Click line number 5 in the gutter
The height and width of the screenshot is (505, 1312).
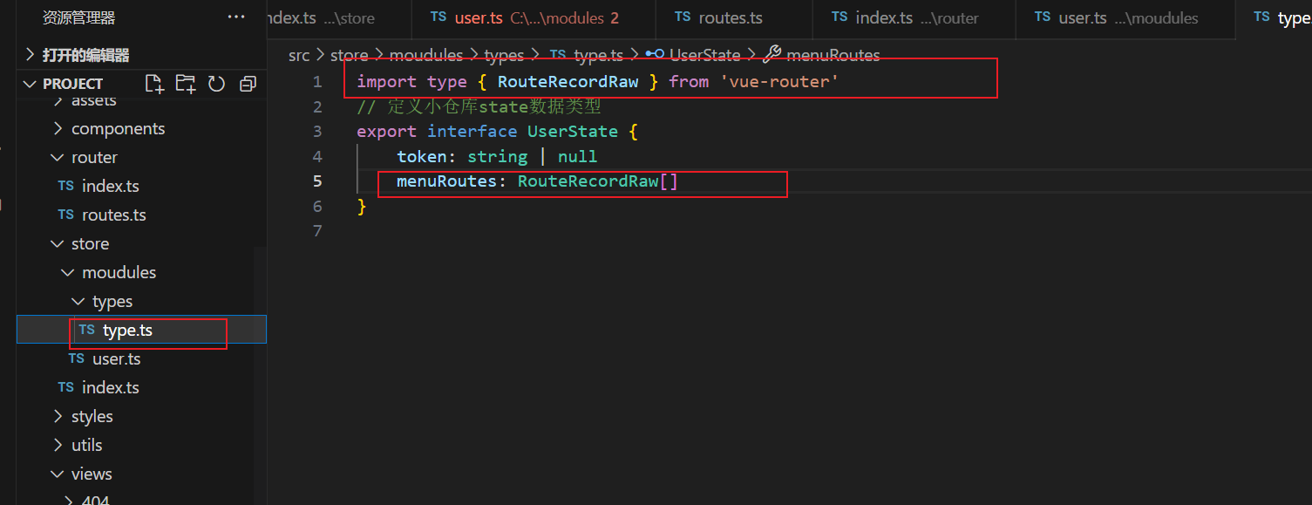pyautogui.click(x=317, y=181)
